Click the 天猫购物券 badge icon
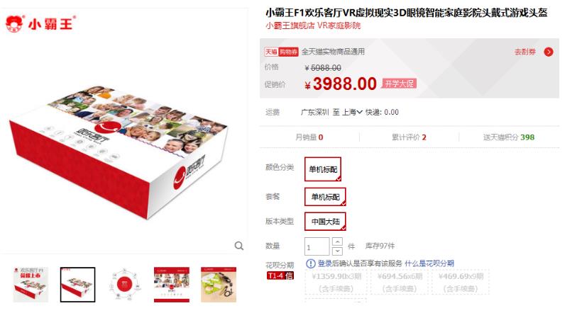Image resolution: width=577 pixels, height=313 pixels. point(281,52)
